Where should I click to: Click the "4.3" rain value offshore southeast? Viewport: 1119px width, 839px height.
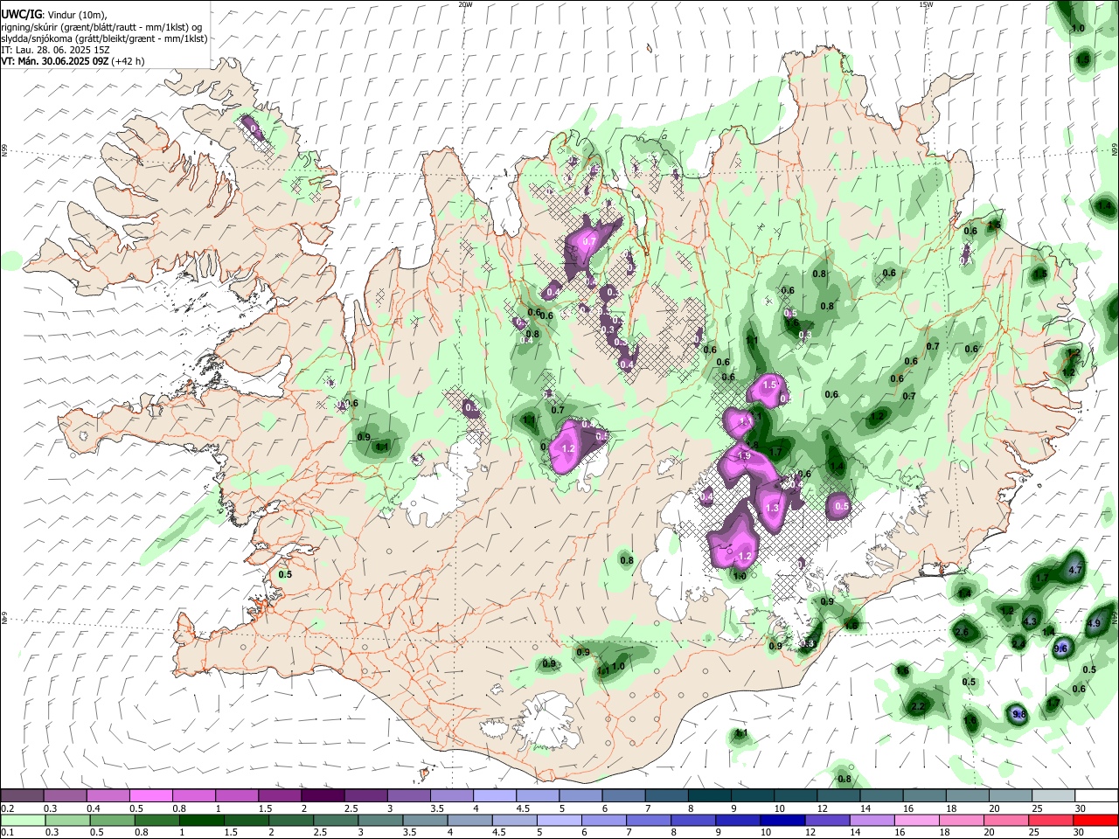(1030, 621)
